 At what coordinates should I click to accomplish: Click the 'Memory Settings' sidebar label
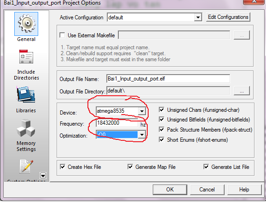click(26, 146)
